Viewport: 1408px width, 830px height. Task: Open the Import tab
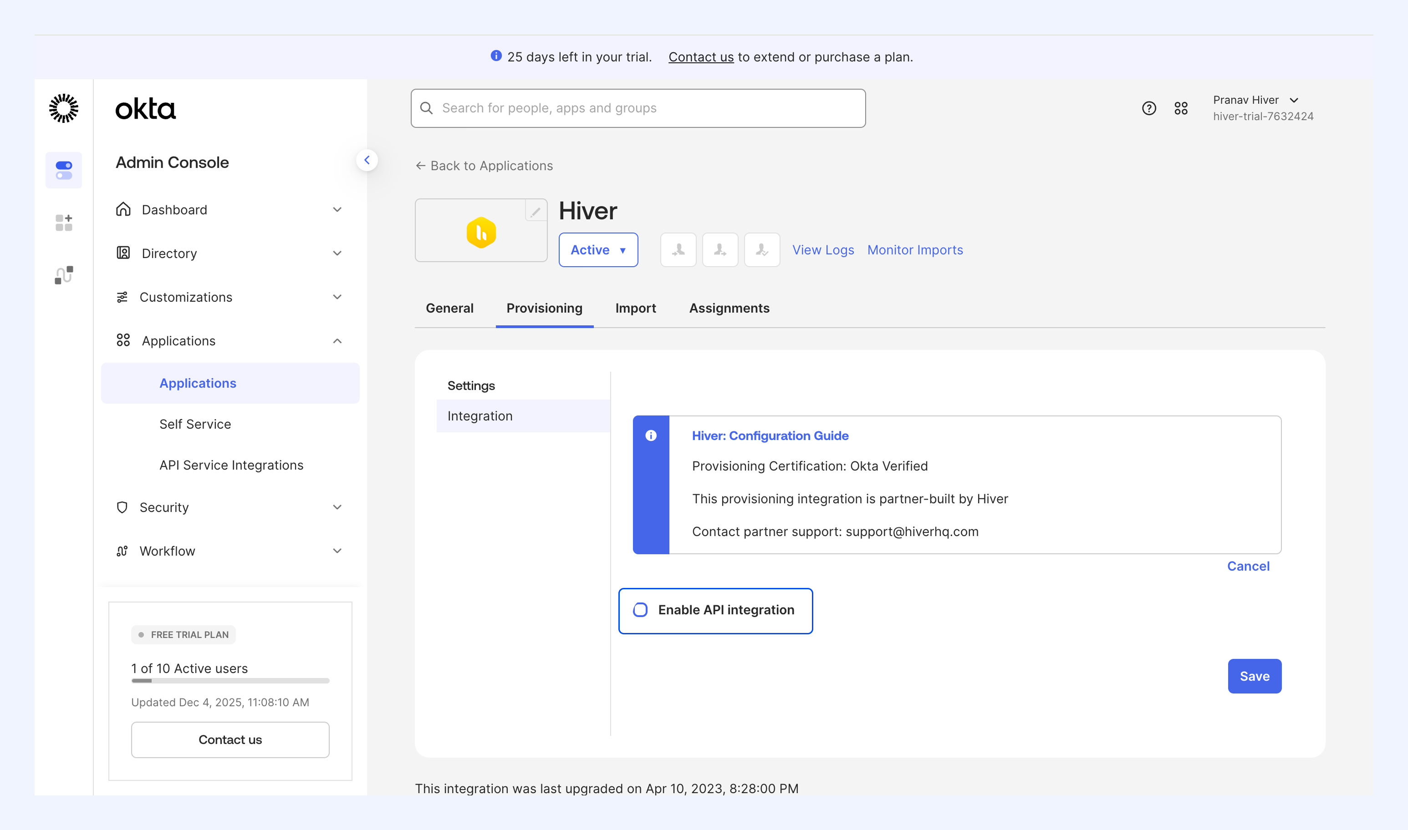(636, 308)
